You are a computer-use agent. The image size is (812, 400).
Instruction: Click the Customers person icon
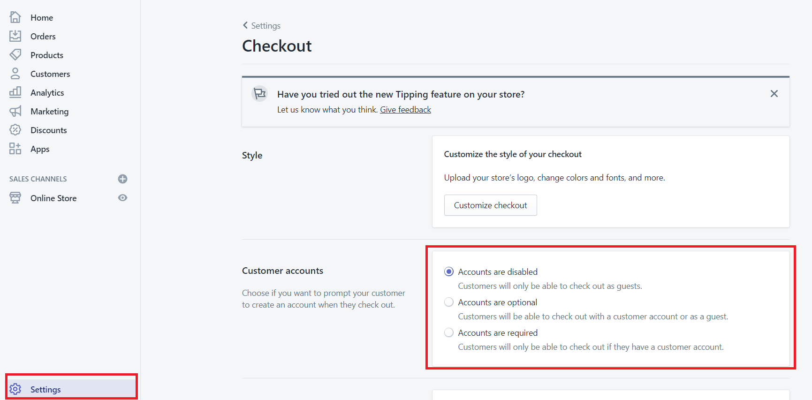coord(15,74)
